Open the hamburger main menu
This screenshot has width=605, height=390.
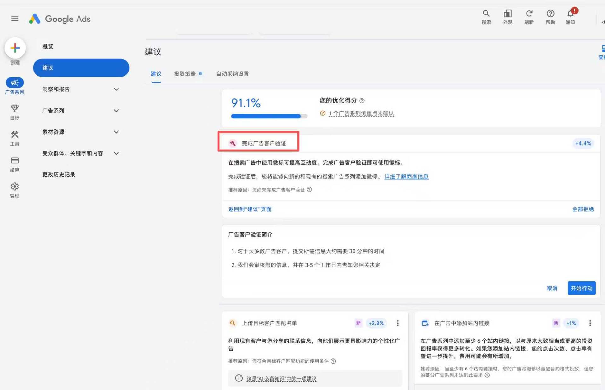pyautogui.click(x=14, y=19)
